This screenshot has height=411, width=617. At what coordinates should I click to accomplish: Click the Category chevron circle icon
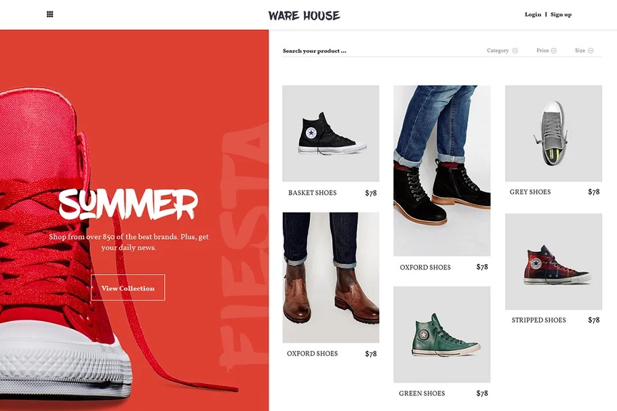(x=515, y=51)
